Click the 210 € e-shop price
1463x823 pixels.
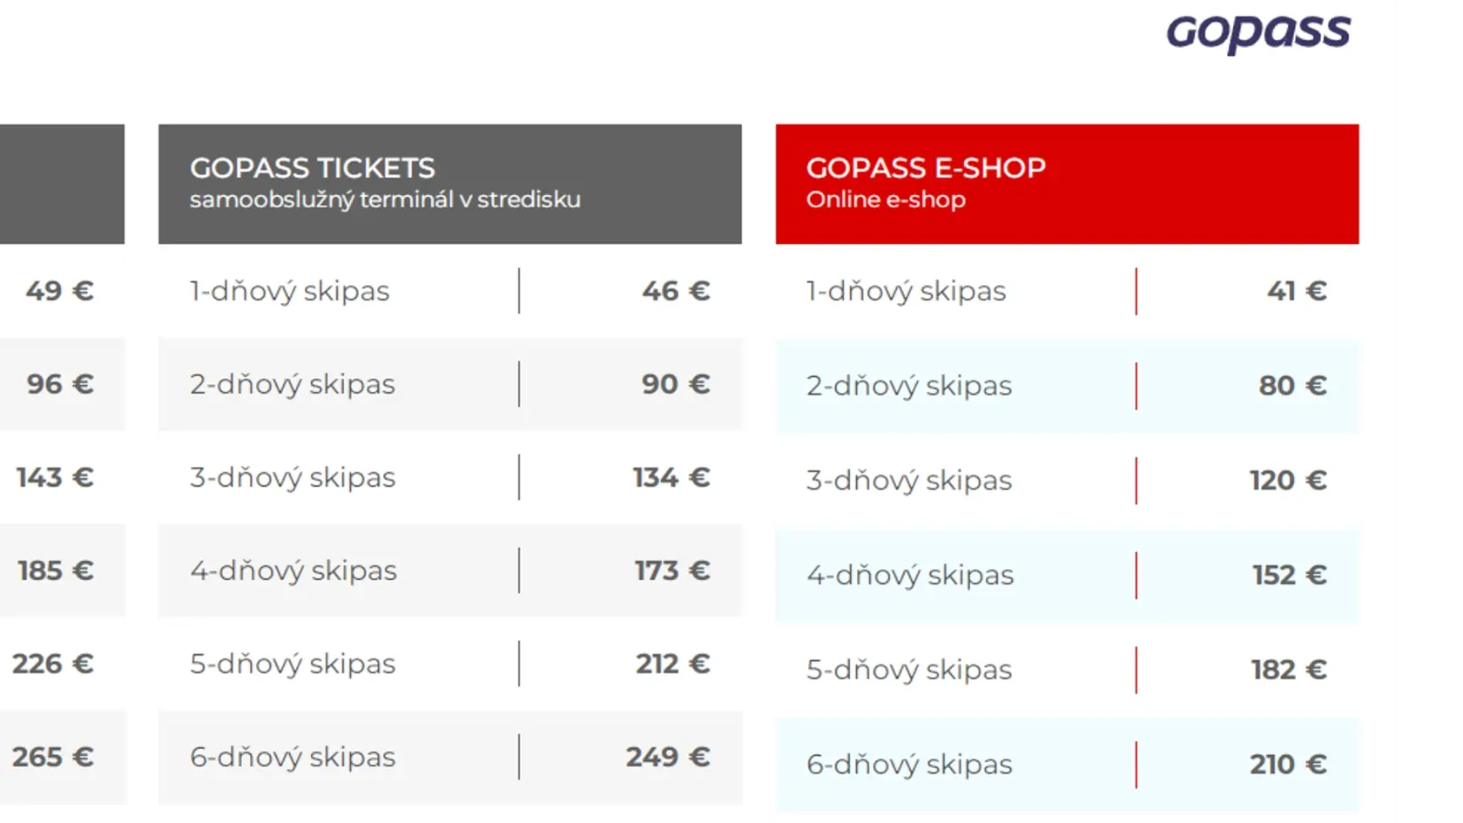click(1288, 765)
